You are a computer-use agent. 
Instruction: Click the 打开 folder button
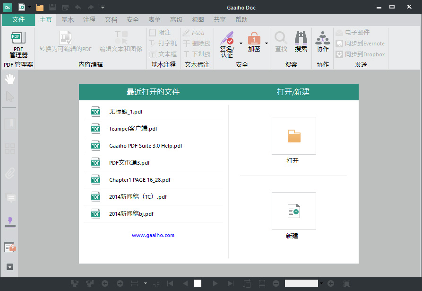tap(293, 136)
